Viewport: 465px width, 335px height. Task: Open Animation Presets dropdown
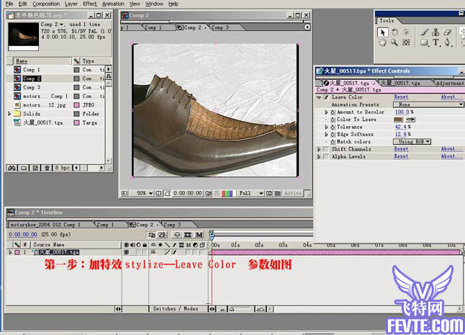(428, 104)
